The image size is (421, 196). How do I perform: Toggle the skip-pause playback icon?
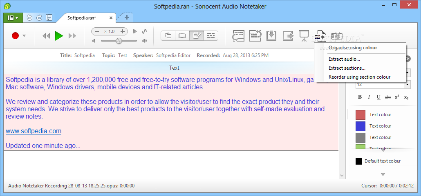tap(135, 31)
